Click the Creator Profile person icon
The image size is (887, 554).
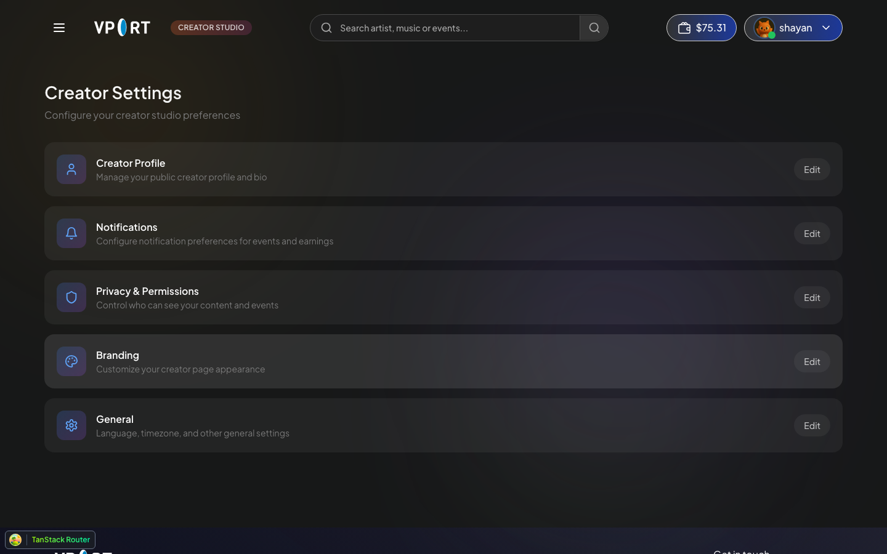71,169
